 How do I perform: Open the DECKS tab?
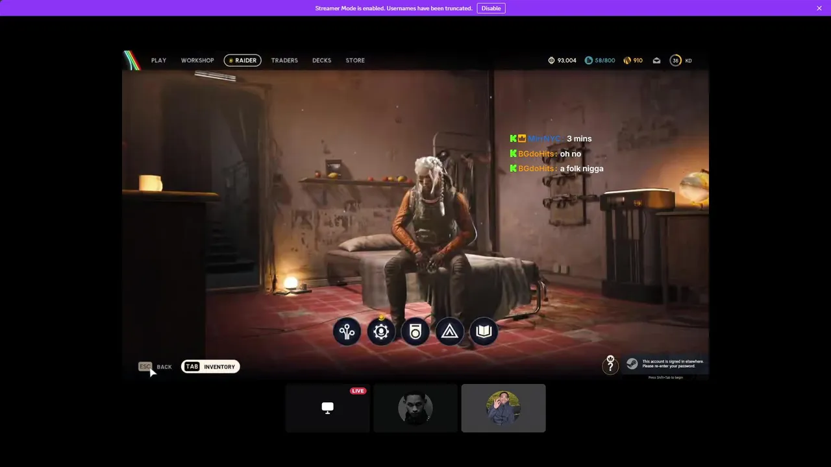[321, 60]
